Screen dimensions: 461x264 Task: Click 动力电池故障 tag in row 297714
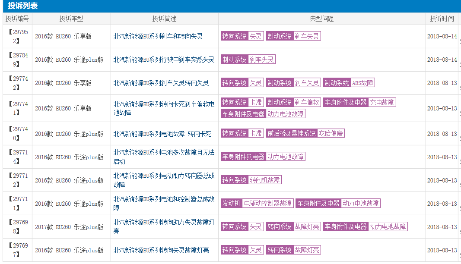(x=263, y=157)
